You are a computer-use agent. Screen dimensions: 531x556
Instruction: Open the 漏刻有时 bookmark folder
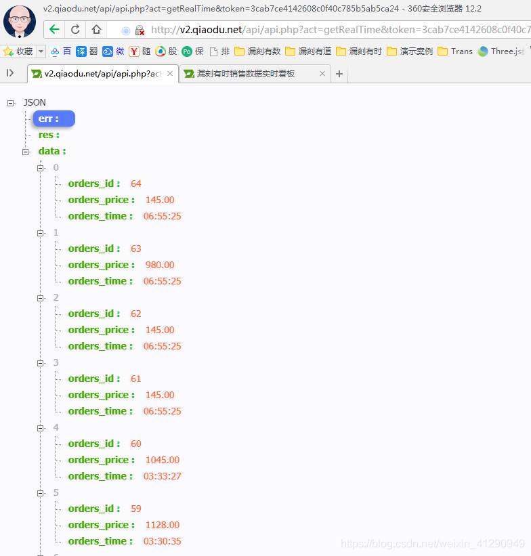click(x=359, y=51)
